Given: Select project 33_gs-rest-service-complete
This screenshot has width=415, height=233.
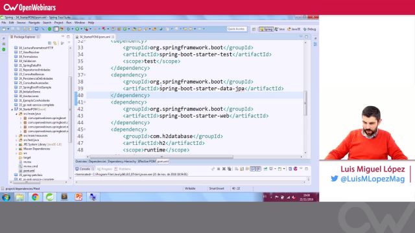Looking at the screenshot, I should [34, 105].
